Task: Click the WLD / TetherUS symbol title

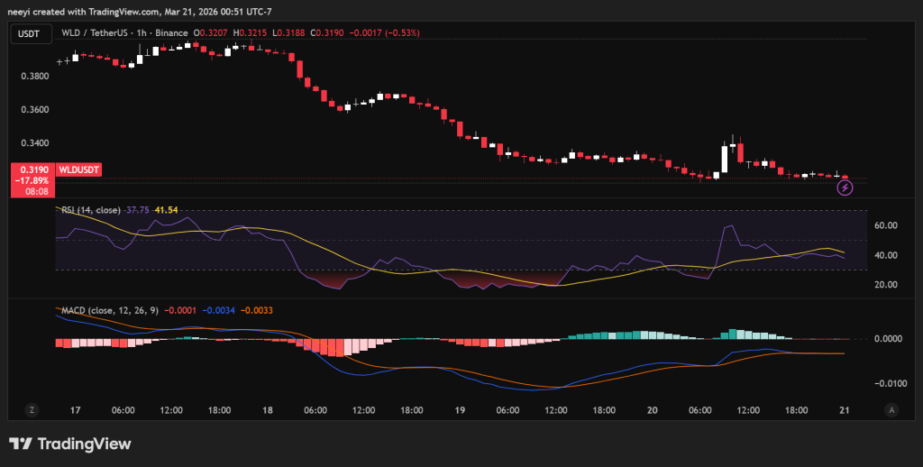Action: (91, 33)
